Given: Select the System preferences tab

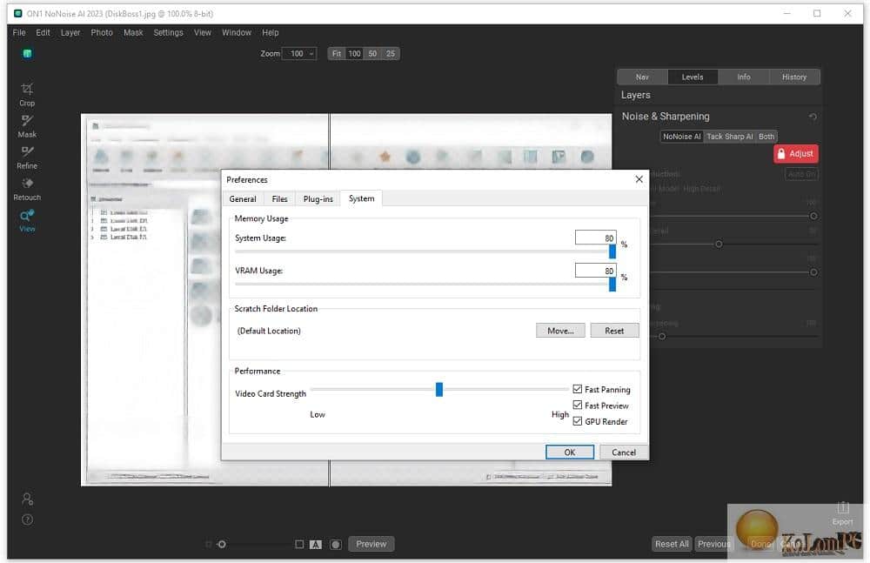Looking at the screenshot, I should coord(361,198).
